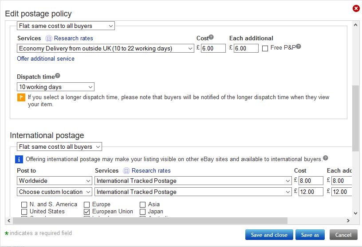Click the blue information icon

(20, 159)
